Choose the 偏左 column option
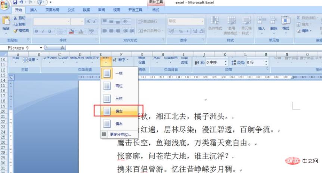322x173 pixels. [x=119, y=111]
